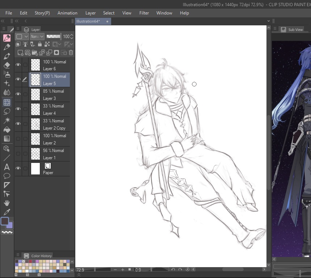
Task: Open the File menu
Action: 9,13
